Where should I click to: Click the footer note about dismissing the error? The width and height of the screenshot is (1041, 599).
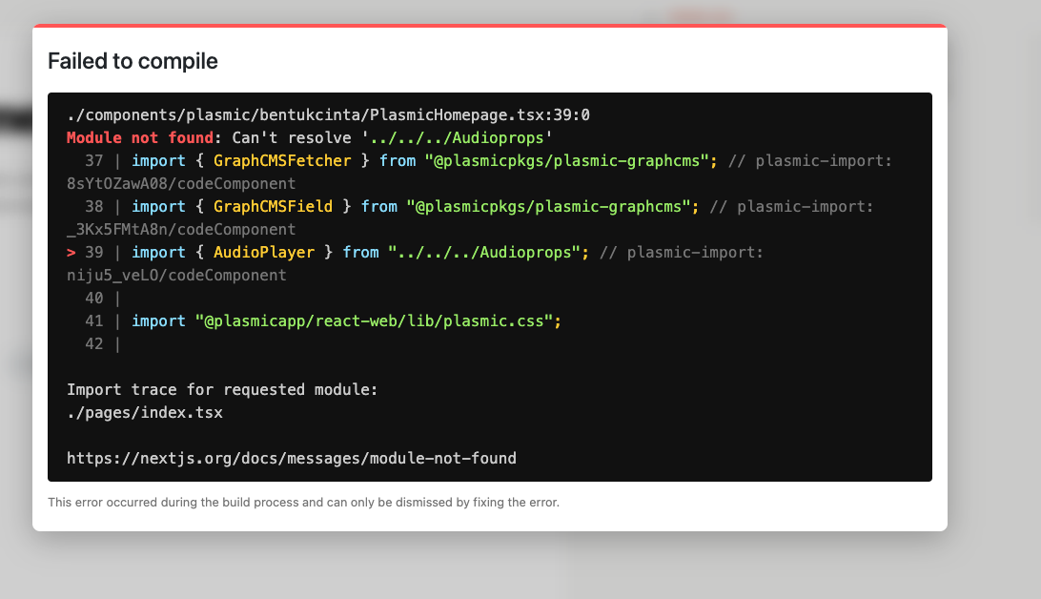tap(303, 502)
